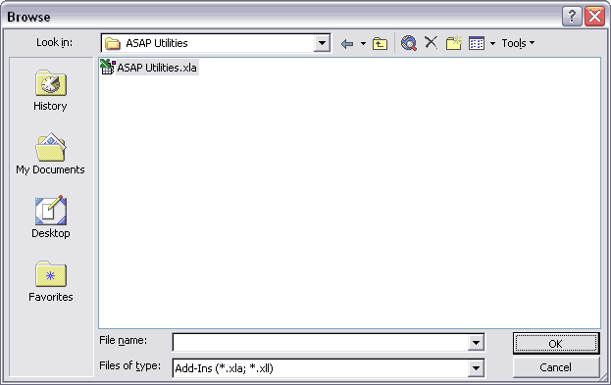The height and width of the screenshot is (385, 611).
Task: Click into the File name field
Action: coord(321,343)
